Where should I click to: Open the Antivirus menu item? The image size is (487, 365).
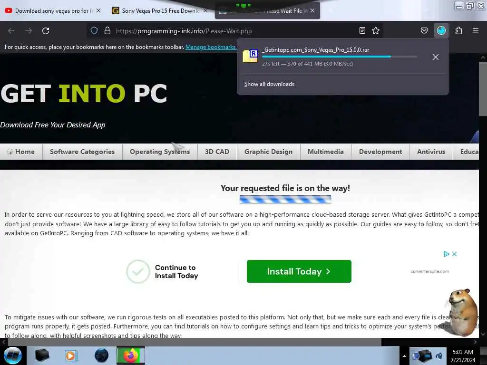431,152
